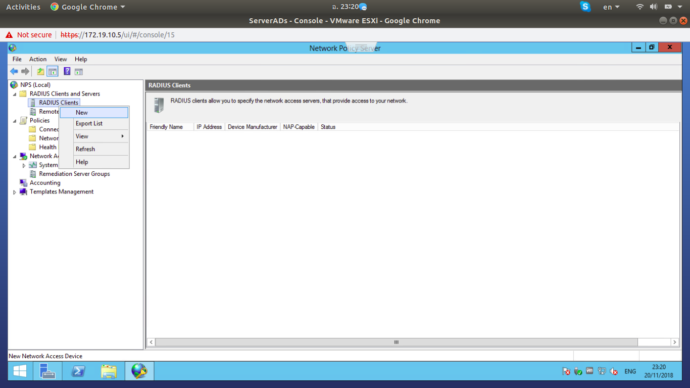The height and width of the screenshot is (388, 690).
Task: Sort by the Status column header
Action: 328,127
